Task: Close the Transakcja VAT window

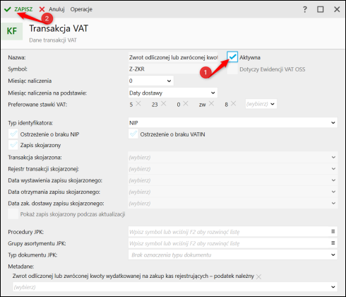Action: [x=337, y=9]
